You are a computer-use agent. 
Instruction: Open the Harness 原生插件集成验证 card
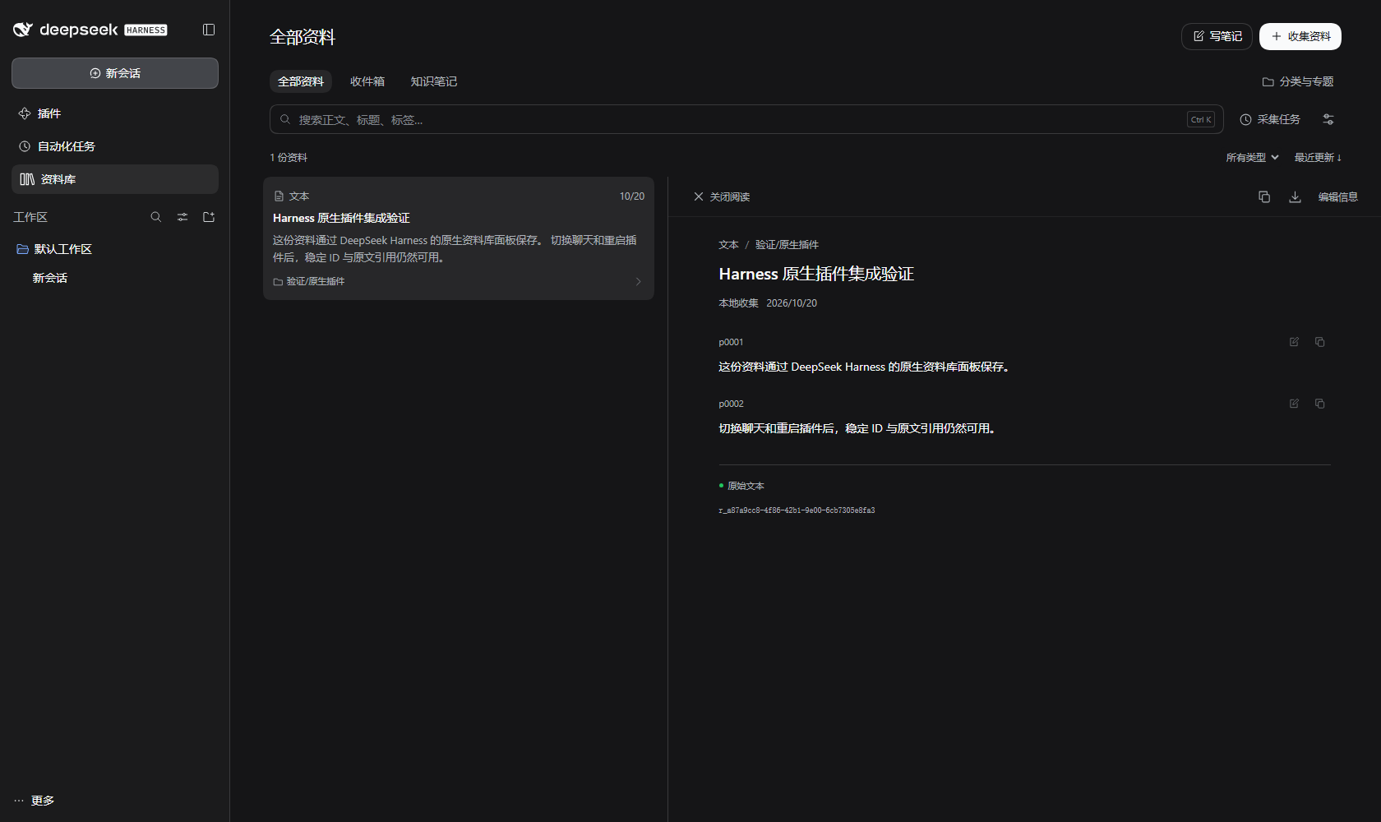pos(459,238)
